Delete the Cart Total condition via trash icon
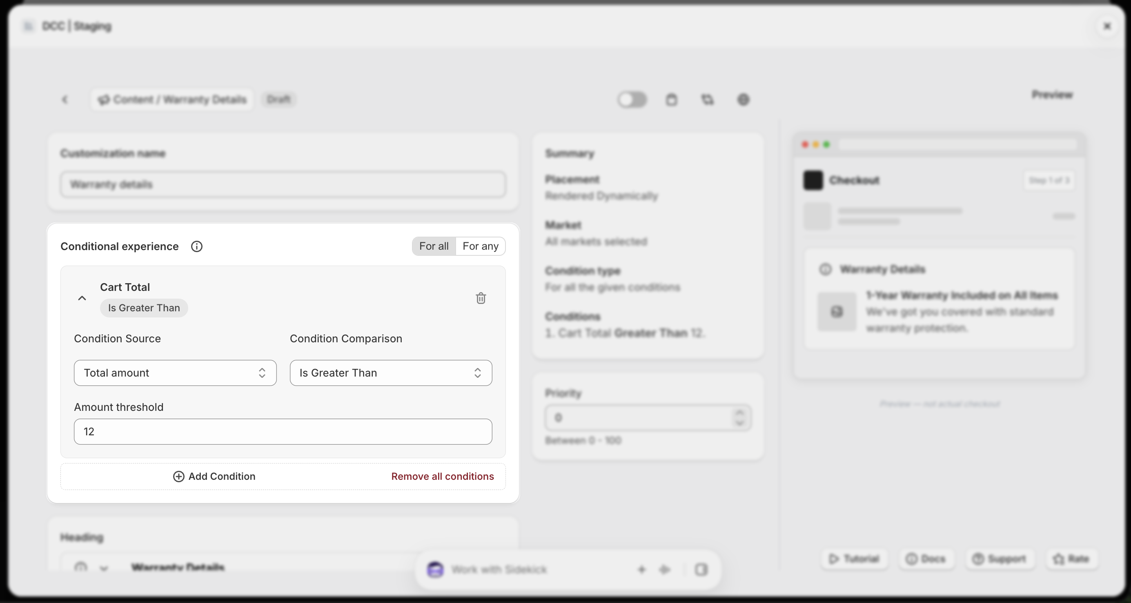 click(481, 298)
